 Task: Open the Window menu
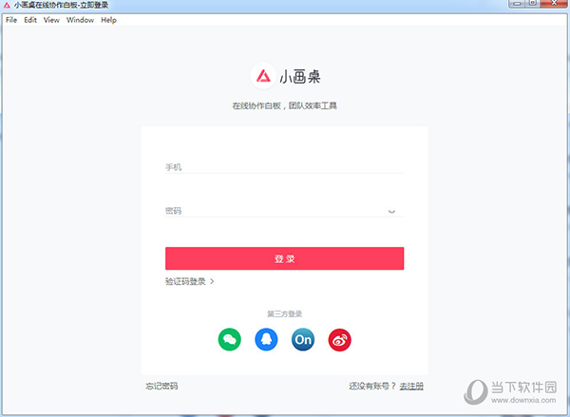click(x=80, y=20)
